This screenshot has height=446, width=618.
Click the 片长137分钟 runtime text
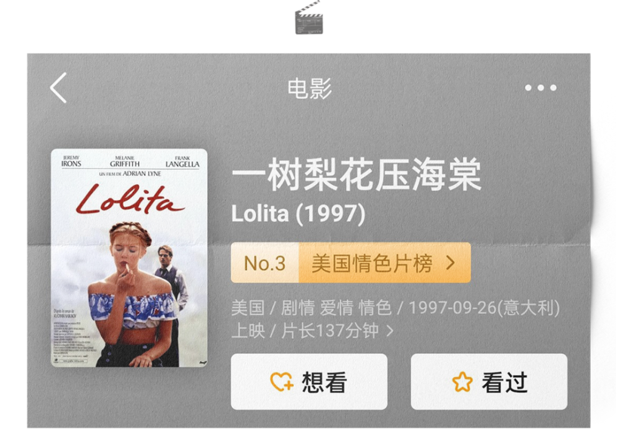(330, 331)
